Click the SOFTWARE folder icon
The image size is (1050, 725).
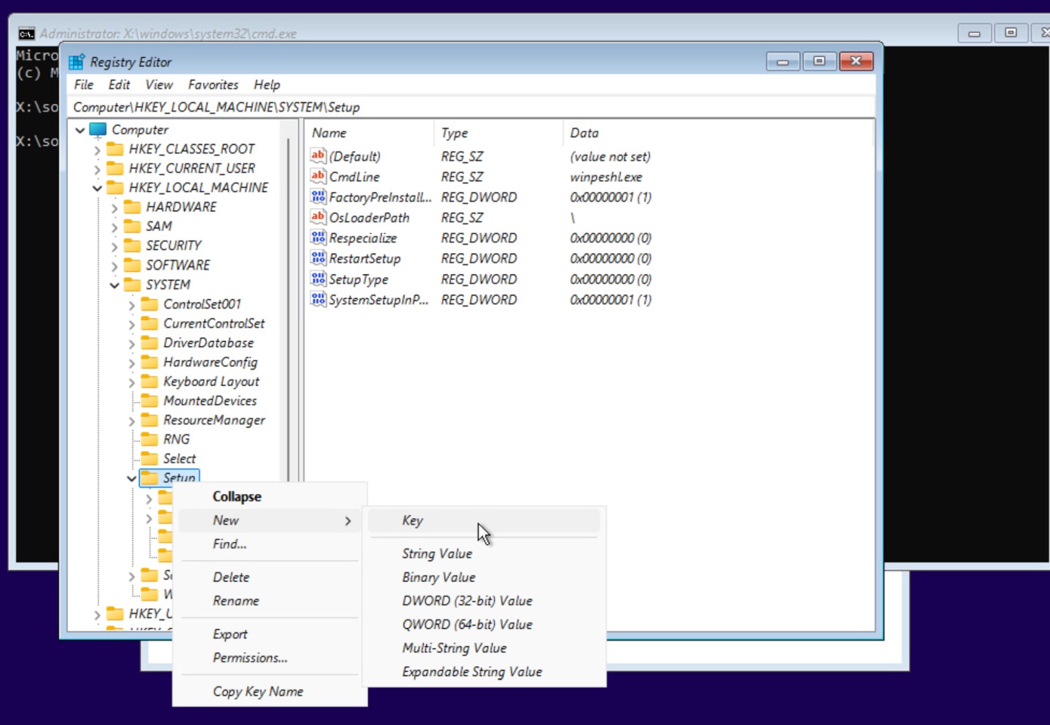click(133, 264)
